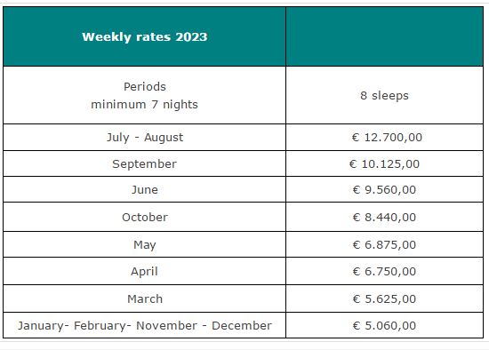Select the March row label
This screenshot has width=489, height=350.
[x=144, y=298]
